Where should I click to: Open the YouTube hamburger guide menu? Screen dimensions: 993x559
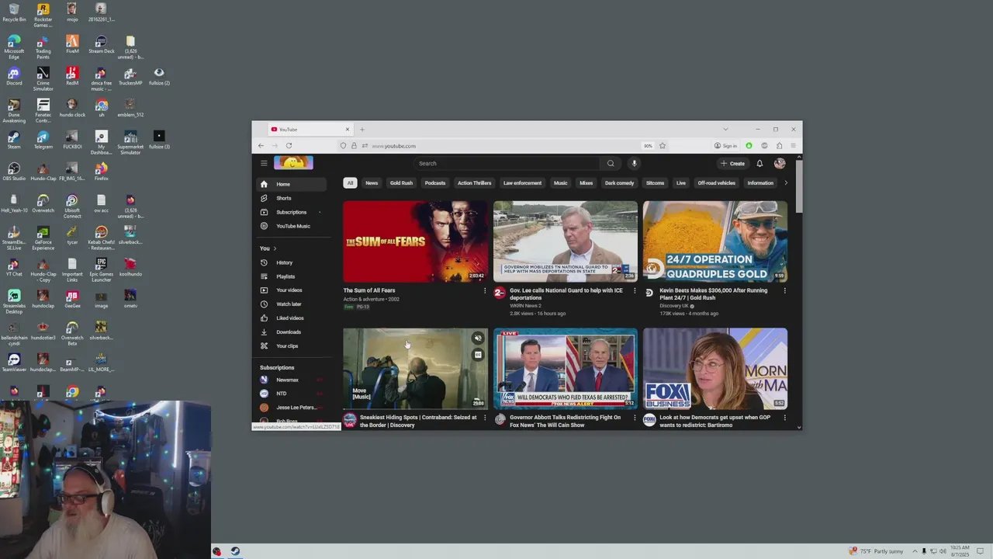pos(264,163)
